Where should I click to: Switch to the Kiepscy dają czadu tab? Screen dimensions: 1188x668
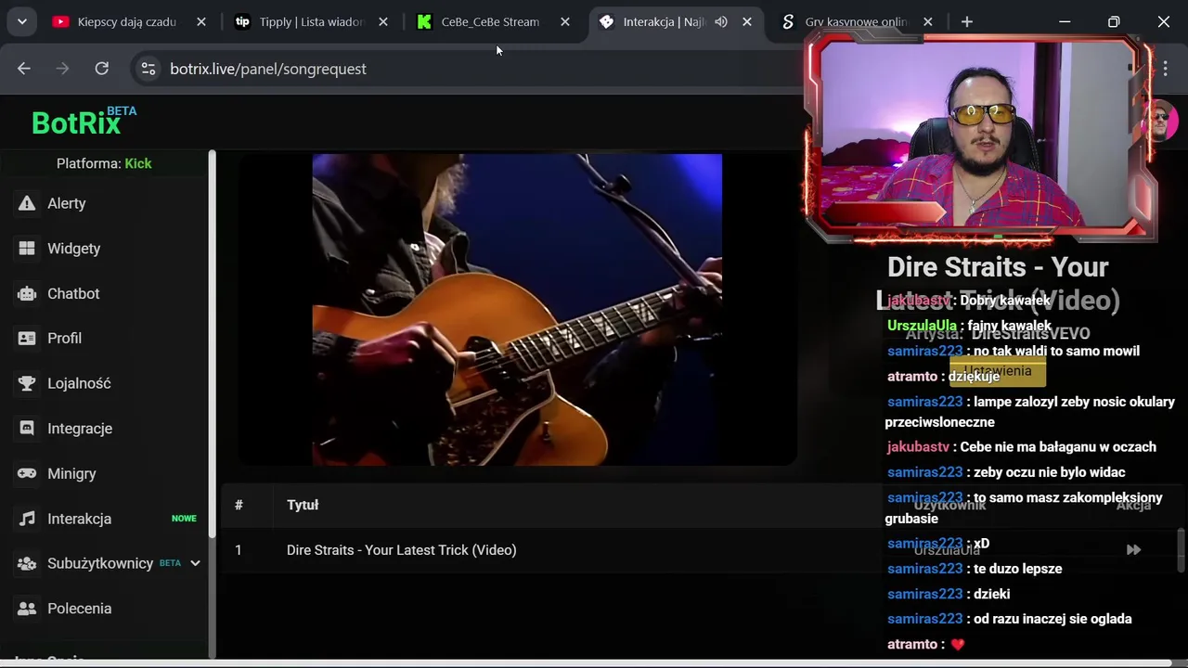tap(127, 21)
